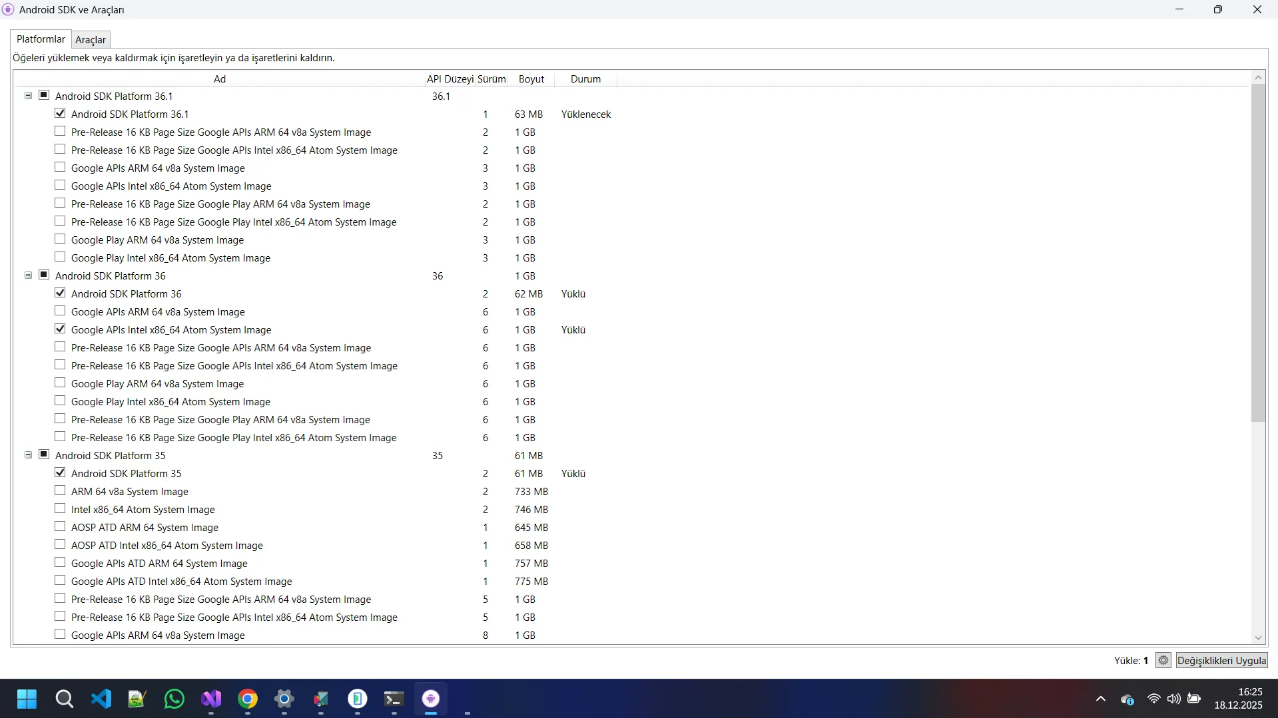Uncheck Android SDK Platform 35 child item

click(60, 472)
